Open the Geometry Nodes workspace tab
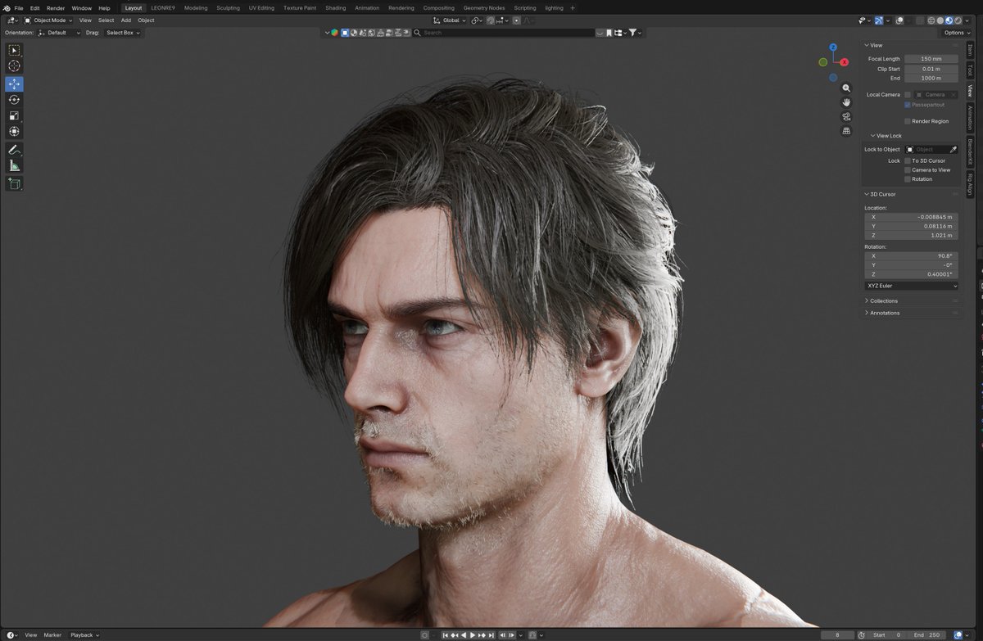 coord(484,7)
